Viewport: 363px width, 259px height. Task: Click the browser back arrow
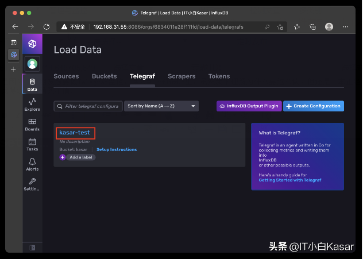click(x=16, y=27)
